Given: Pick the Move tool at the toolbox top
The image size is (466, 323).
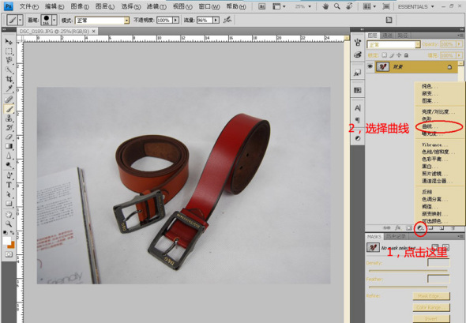Looking at the screenshot, I should click(9, 42).
